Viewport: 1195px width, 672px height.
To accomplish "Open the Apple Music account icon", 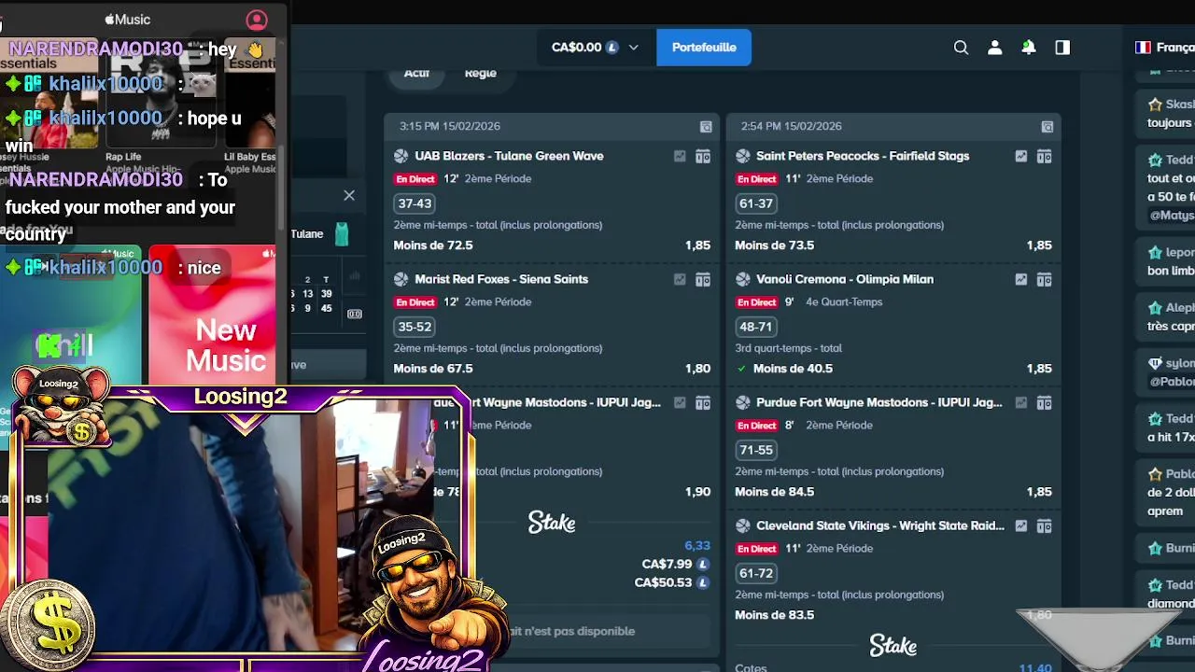I will 256,20.
